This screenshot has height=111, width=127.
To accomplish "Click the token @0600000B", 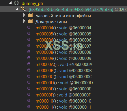I will [81, 71].
